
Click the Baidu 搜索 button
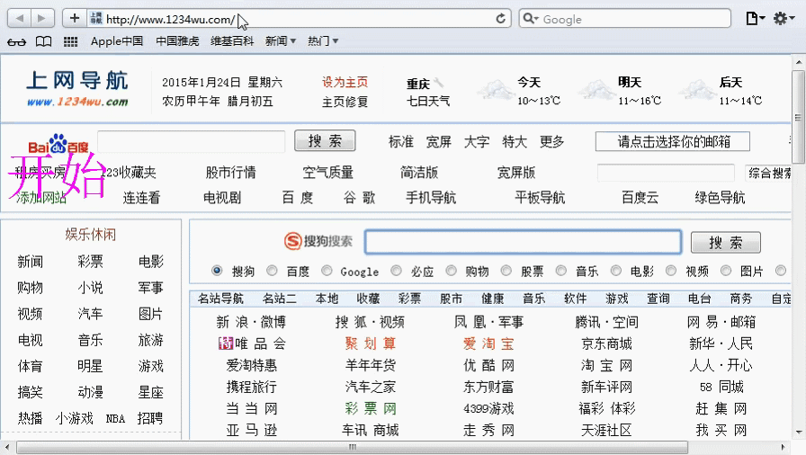coord(325,140)
